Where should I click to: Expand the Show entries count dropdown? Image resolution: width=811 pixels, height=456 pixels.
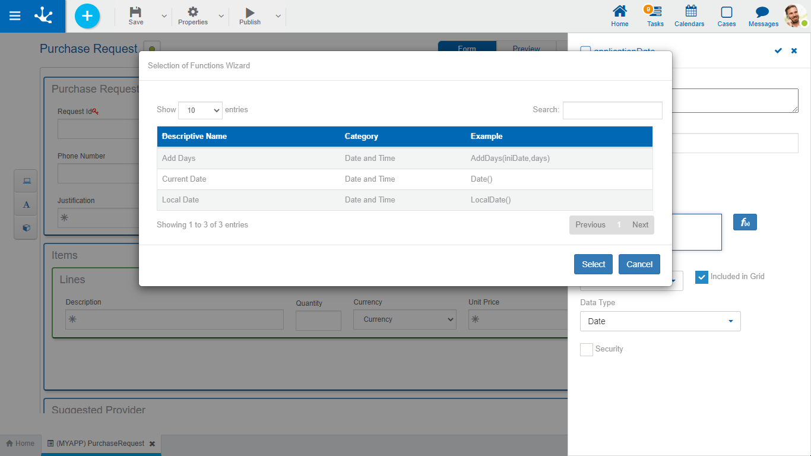click(x=200, y=110)
